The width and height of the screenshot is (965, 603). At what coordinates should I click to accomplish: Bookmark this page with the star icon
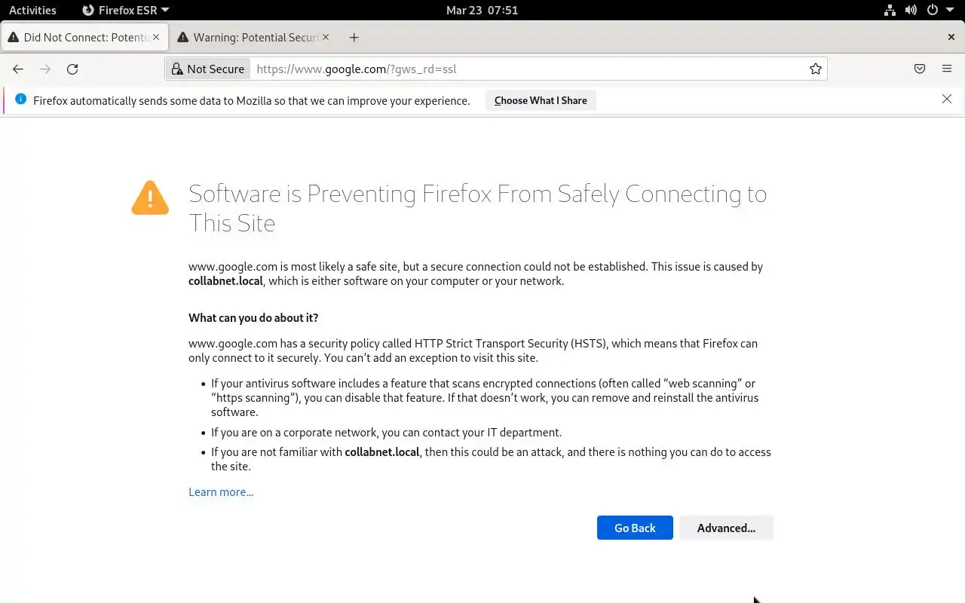pyautogui.click(x=816, y=69)
